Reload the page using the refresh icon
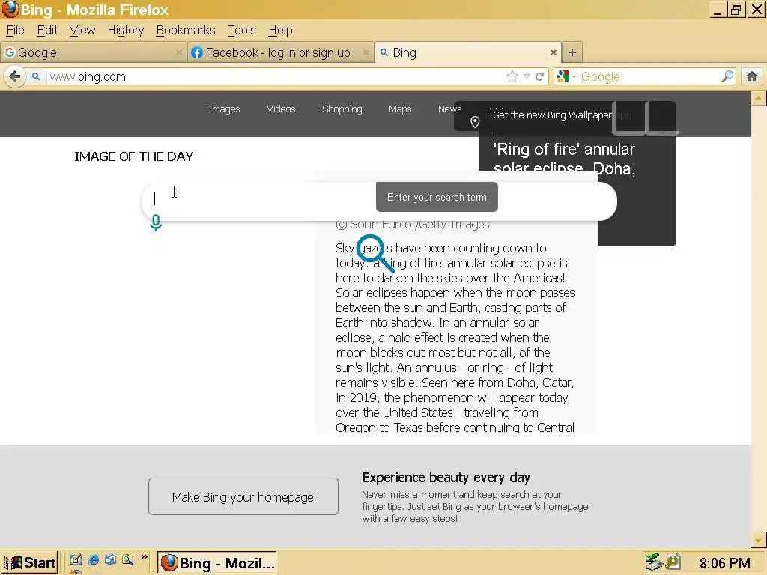 pyautogui.click(x=539, y=77)
